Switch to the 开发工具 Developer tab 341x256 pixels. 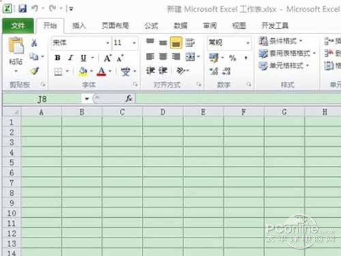tap(275, 25)
